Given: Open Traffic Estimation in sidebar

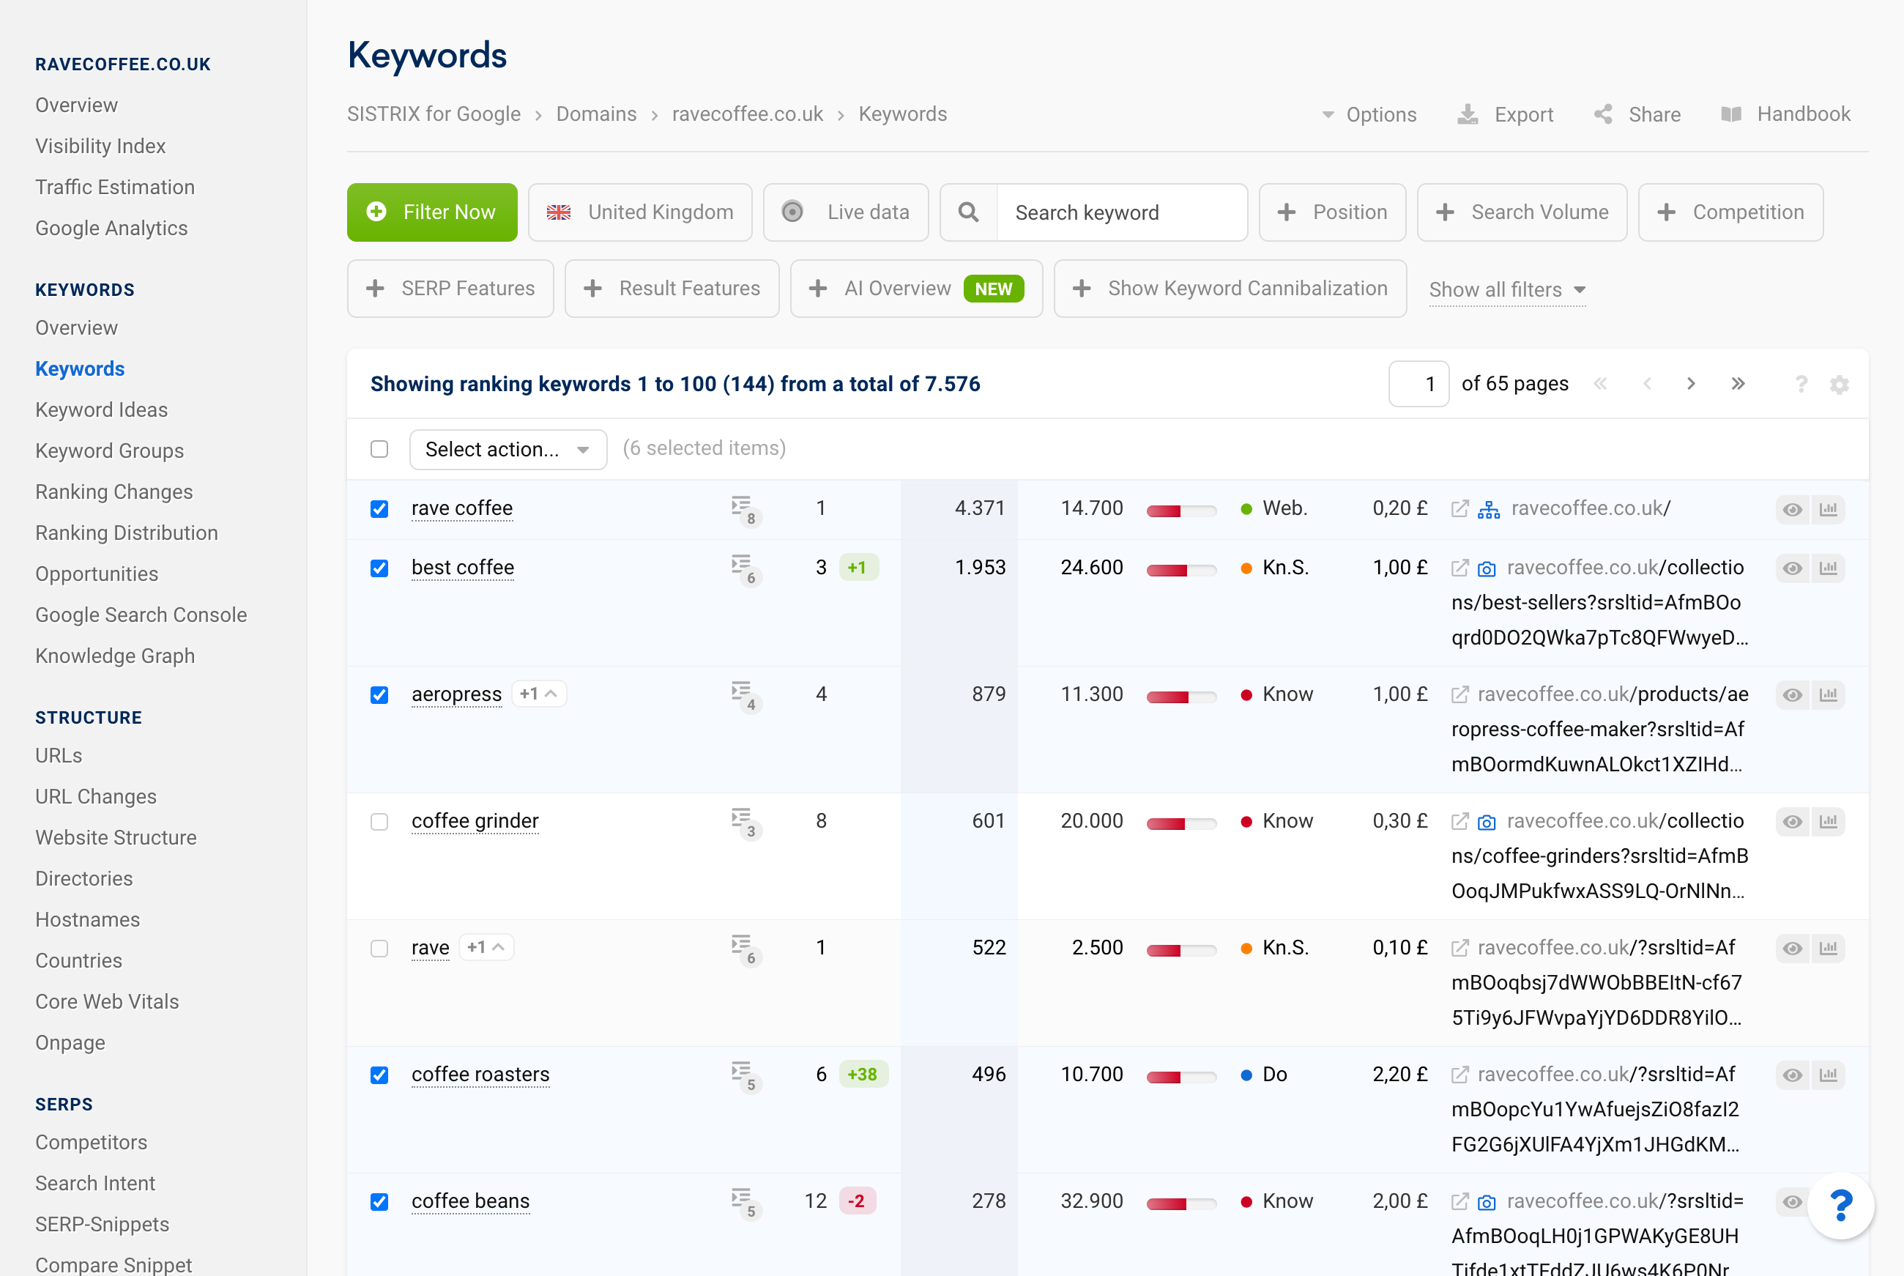Looking at the screenshot, I should (x=115, y=188).
